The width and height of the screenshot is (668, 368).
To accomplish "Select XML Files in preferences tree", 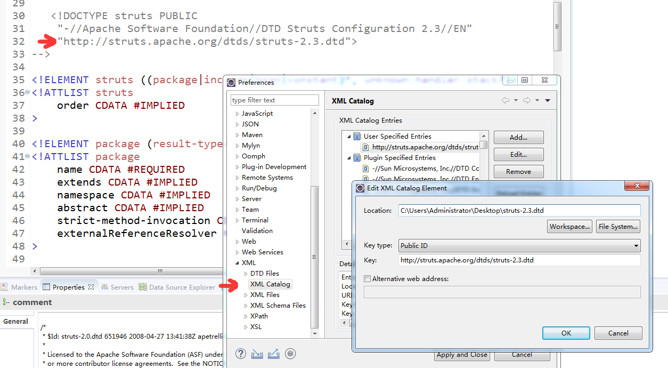I will [x=265, y=295].
